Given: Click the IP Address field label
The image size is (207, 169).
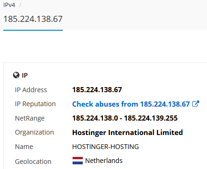Looking at the screenshot, I should 31,90.
